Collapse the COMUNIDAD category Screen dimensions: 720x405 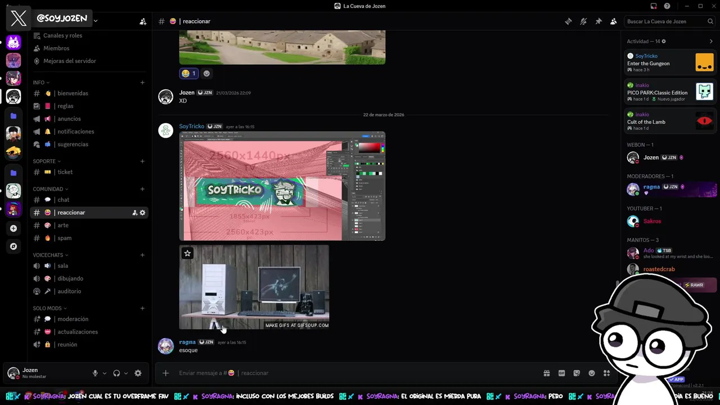point(50,189)
